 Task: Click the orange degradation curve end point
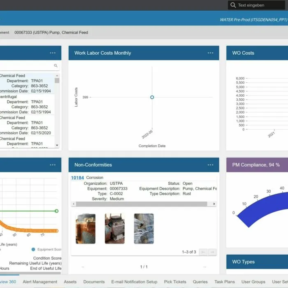57,231
